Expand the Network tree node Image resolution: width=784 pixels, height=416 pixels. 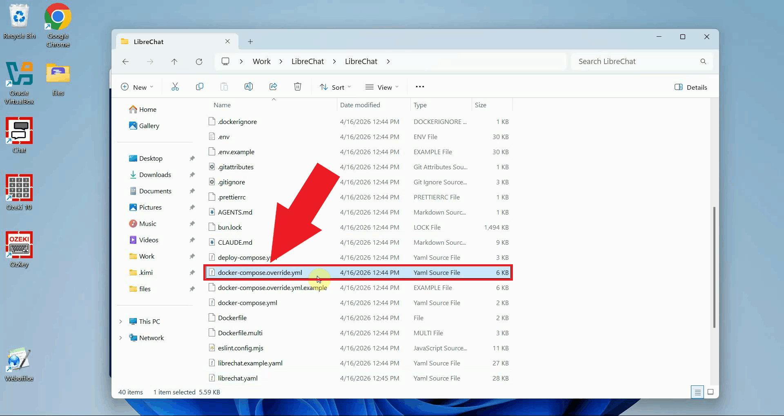[121, 338]
